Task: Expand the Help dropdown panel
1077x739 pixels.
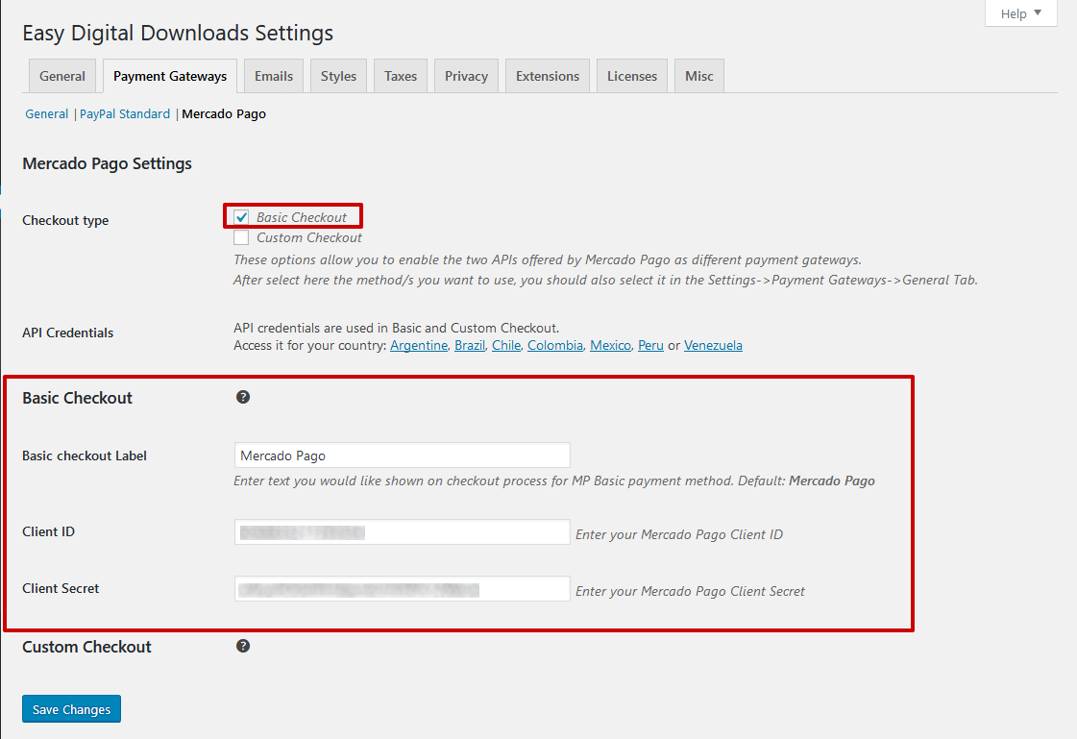Action: click(x=1020, y=13)
